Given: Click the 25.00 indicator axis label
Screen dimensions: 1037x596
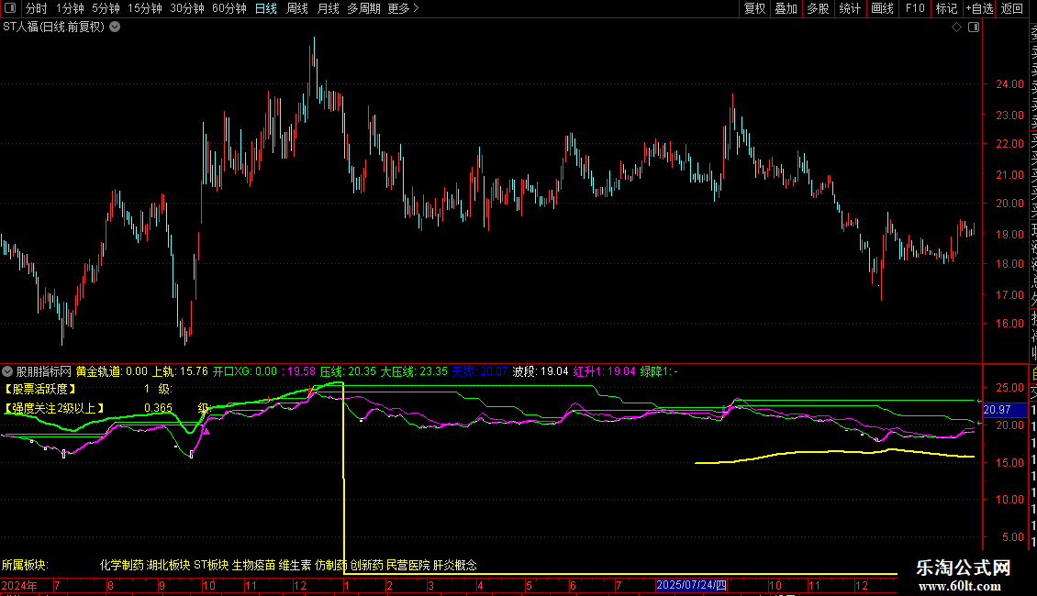Looking at the screenshot, I should pyautogui.click(x=1009, y=388).
